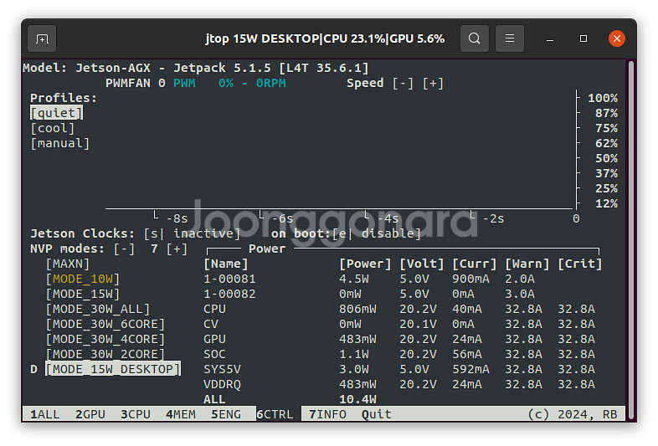Switch to the 4MEM tab
The height and width of the screenshot is (446, 658).
[181, 414]
